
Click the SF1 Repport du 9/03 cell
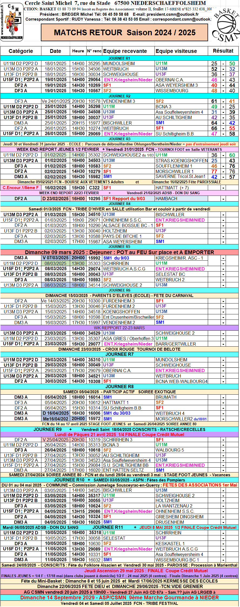click(129, 199)
